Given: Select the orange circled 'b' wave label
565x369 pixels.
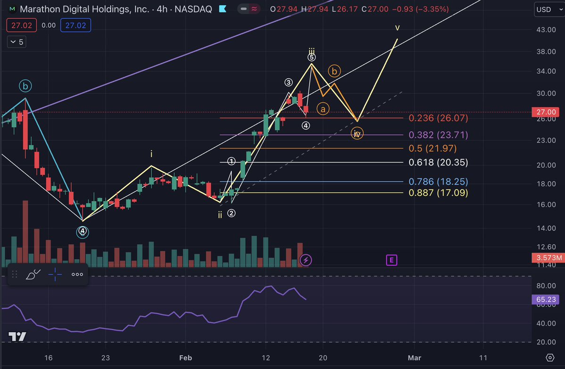Looking at the screenshot, I should (335, 71).
